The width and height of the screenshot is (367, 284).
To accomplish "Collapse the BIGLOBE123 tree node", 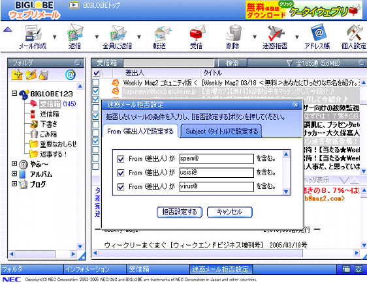I will 14,93.
